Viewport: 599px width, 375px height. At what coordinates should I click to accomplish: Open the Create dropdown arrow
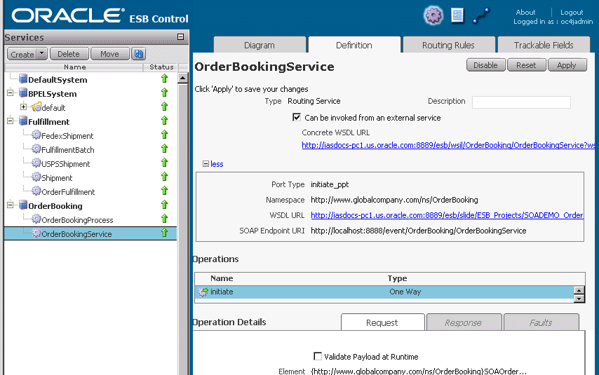[42, 54]
